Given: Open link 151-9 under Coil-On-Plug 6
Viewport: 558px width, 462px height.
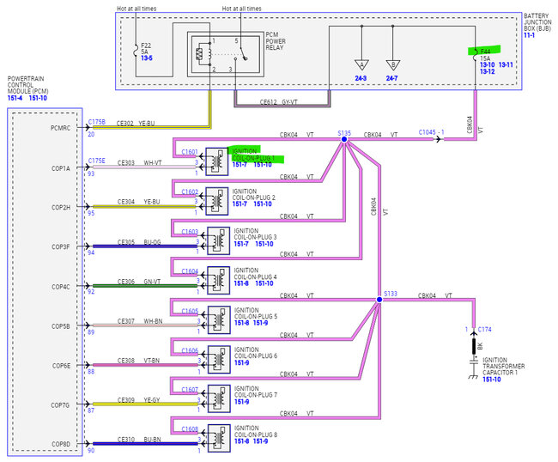Looking at the screenshot, I should (x=241, y=362).
